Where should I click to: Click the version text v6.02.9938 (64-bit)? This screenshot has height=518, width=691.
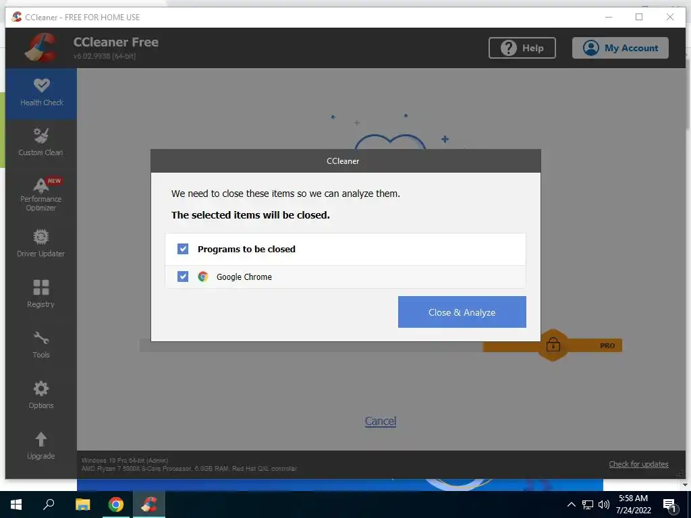pos(105,56)
